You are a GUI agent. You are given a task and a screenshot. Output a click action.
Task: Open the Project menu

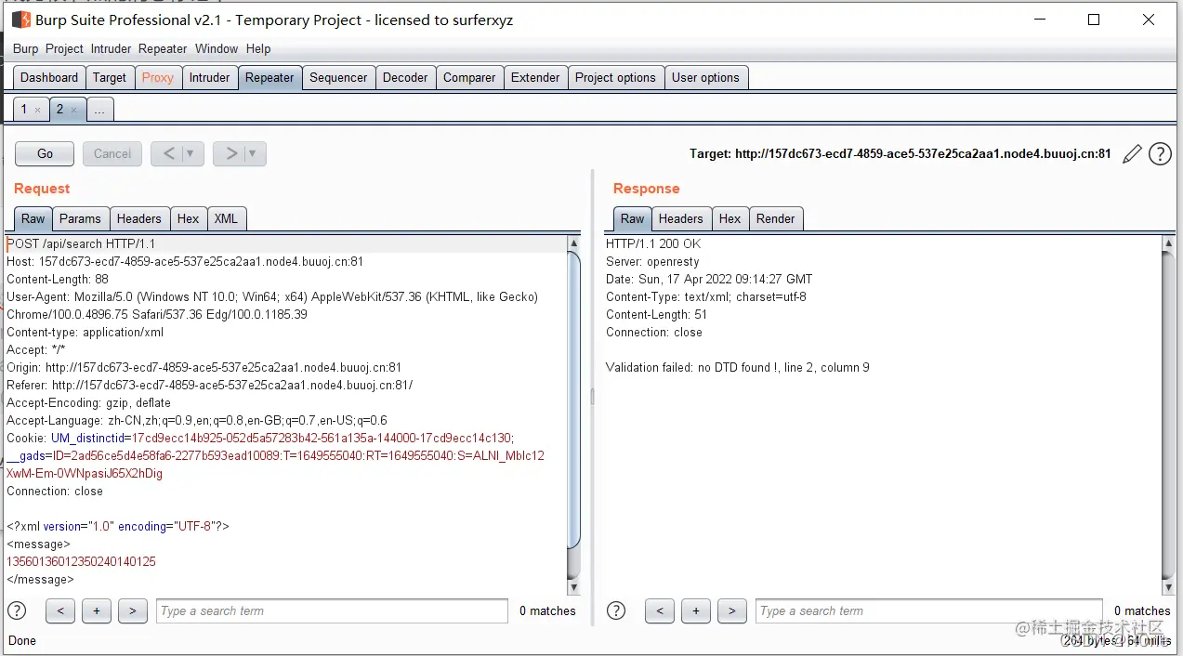point(64,48)
